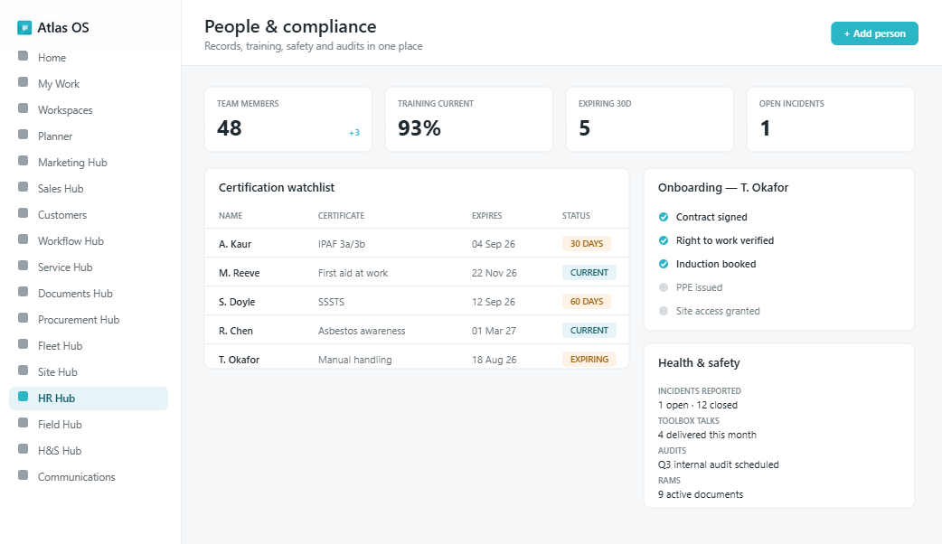The height and width of the screenshot is (544, 942).
Task: Go to My Work
Action: coord(89,84)
